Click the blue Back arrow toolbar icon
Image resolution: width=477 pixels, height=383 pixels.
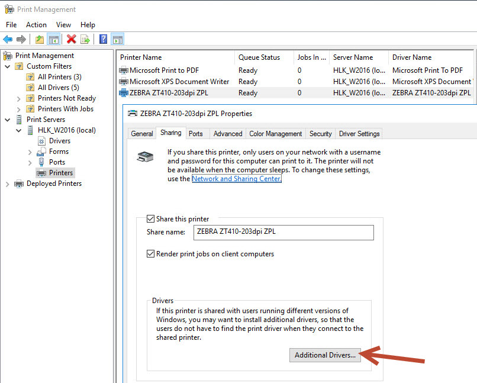point(8,40)
